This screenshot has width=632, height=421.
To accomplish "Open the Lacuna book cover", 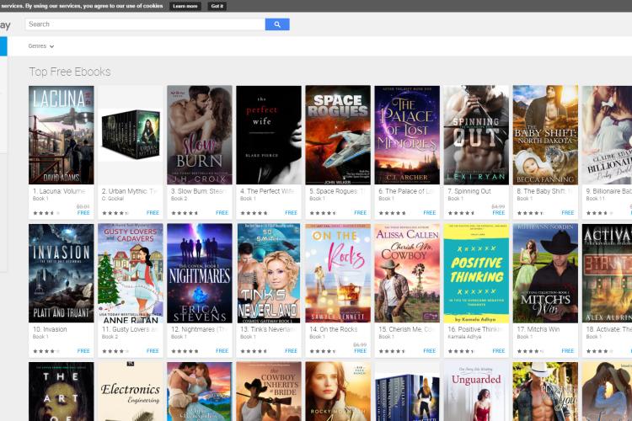I will tap(62, 135).
